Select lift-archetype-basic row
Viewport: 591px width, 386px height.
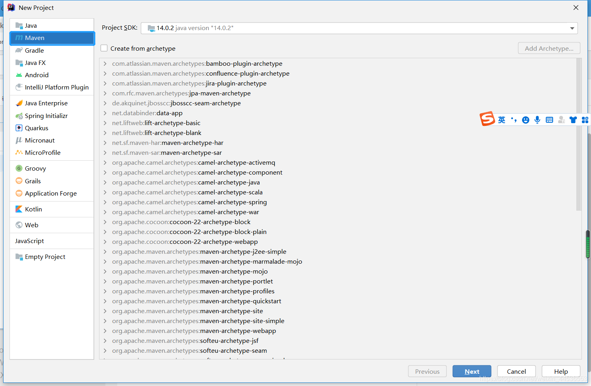coord(338,123)
